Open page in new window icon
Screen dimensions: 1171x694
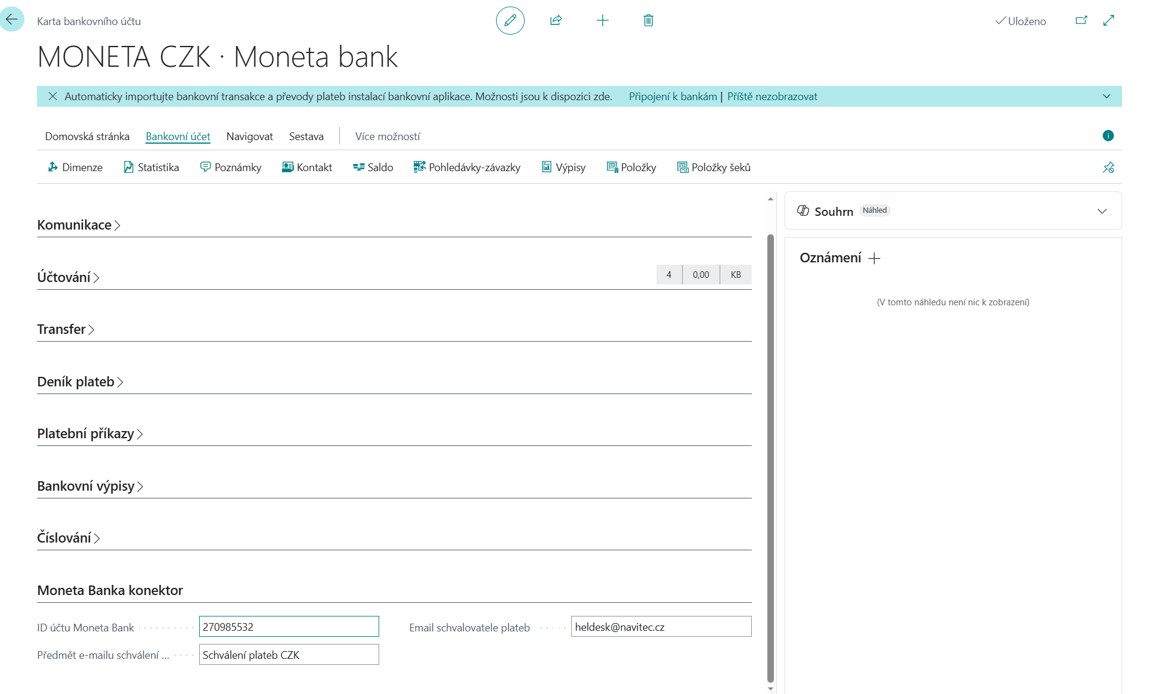pos(1081,20)
